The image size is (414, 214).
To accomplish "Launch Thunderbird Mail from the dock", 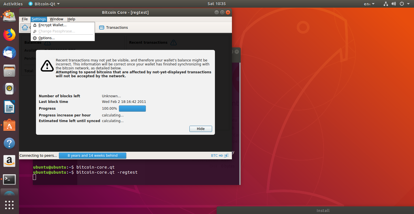I will [9, 53].
